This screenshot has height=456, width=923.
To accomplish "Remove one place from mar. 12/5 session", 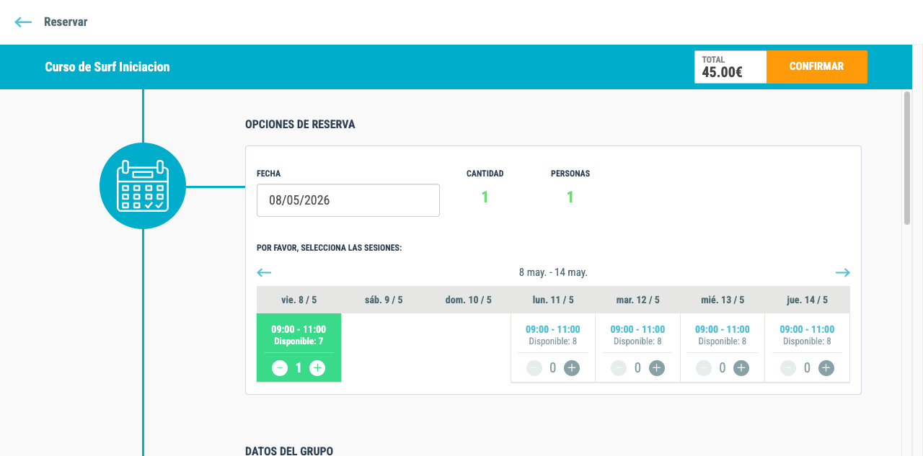I will (619, 368).
